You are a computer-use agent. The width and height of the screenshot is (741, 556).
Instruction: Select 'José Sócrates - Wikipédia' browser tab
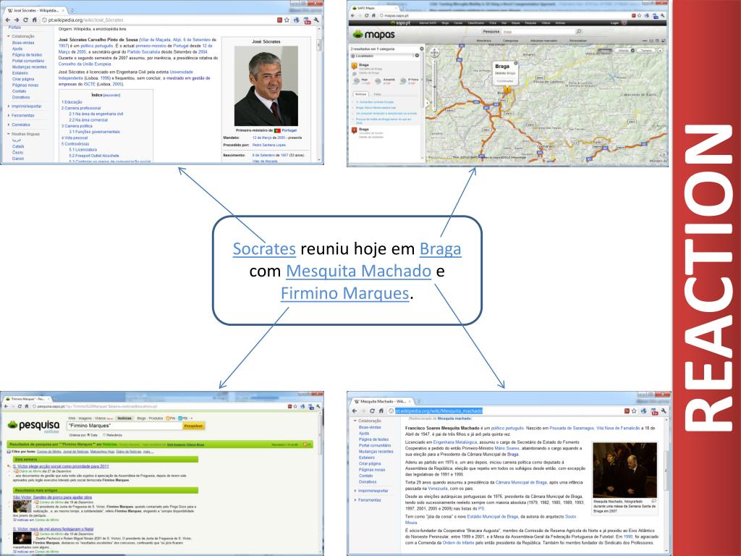(34, 10)
